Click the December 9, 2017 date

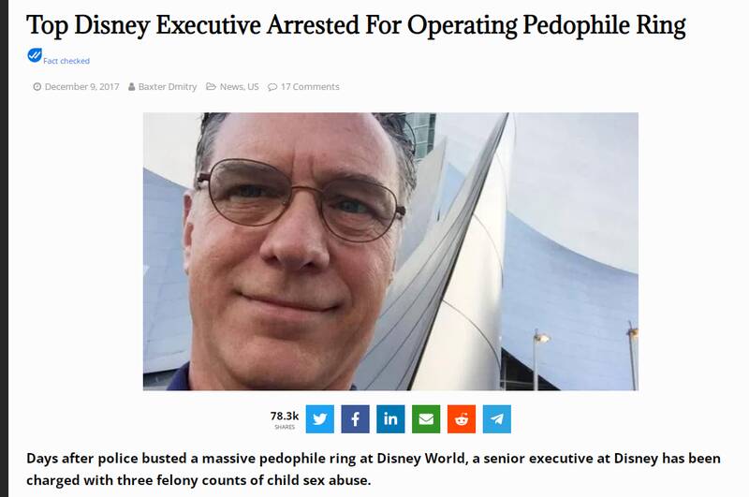[81, 86]
